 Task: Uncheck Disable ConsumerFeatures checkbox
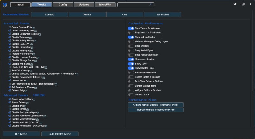[x=10, y=34]
